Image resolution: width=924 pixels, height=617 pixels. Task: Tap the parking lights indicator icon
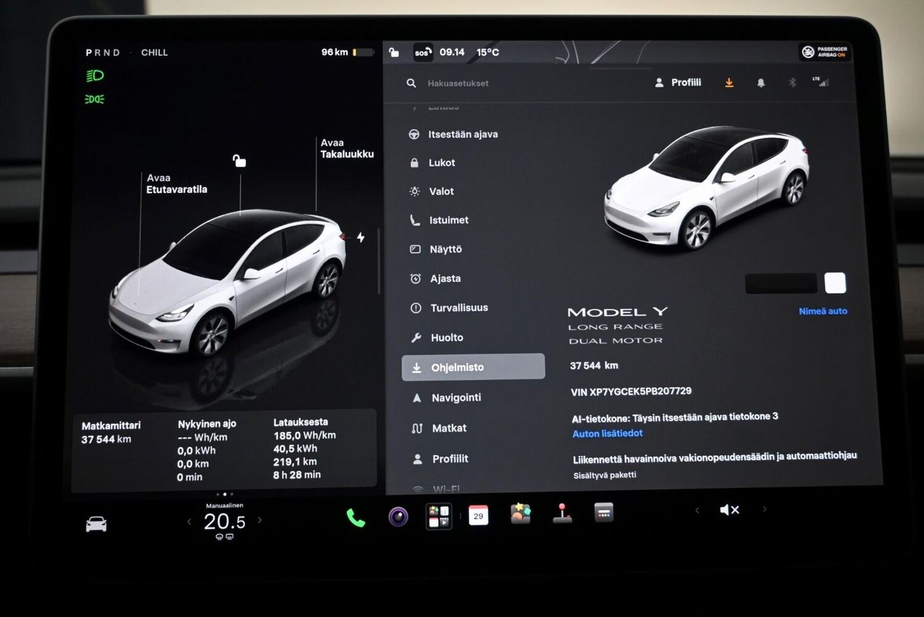click(94, 99)
